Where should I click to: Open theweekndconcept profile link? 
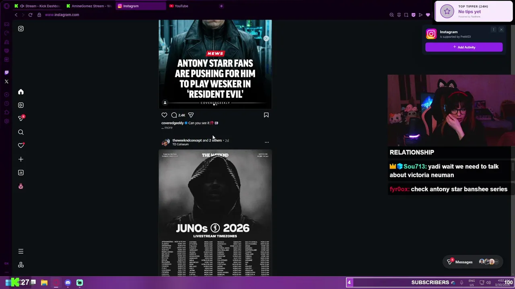click(x=187, y=140)
